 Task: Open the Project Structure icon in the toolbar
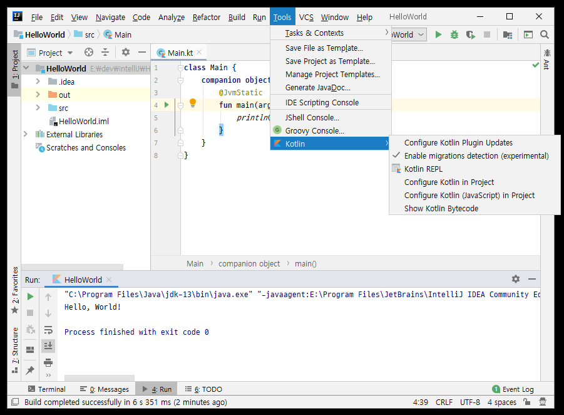508,34
